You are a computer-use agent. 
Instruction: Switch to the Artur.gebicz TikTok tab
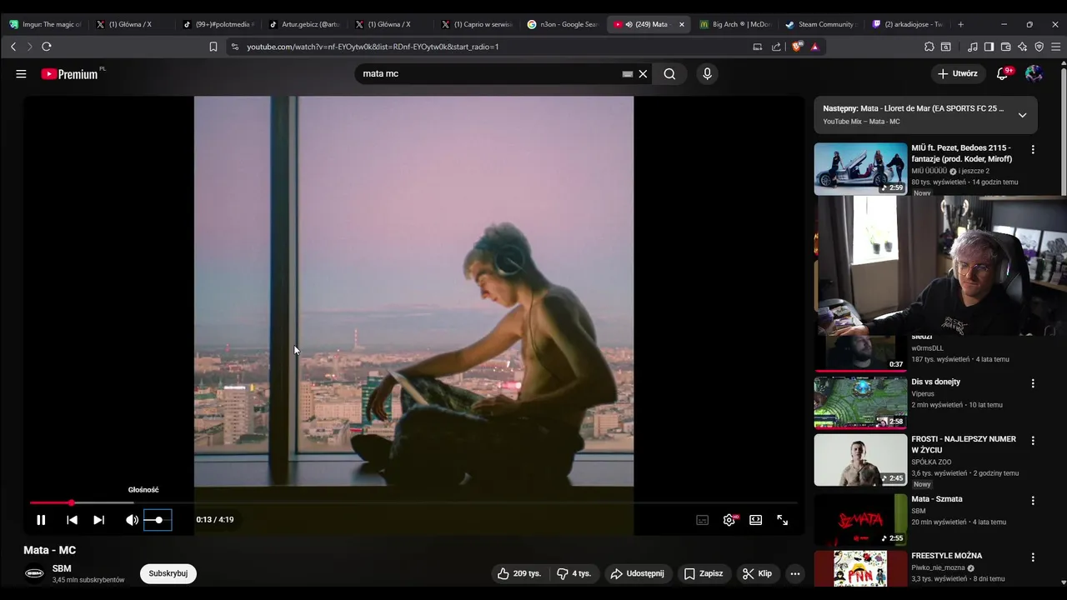pos(304,24)
